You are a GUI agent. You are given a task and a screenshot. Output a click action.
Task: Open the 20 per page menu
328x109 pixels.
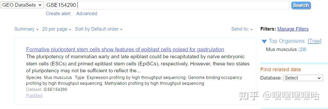coord(56,29)
